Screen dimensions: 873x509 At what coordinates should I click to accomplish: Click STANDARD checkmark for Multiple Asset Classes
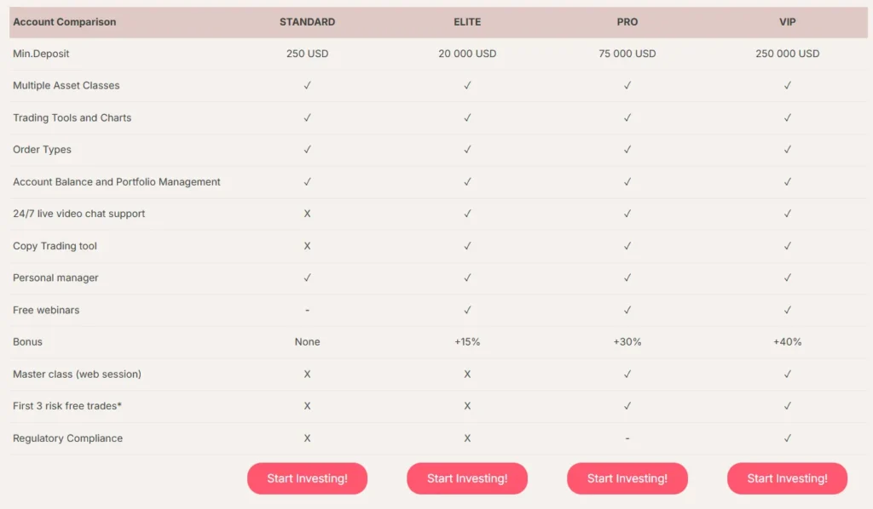point(307,85)
